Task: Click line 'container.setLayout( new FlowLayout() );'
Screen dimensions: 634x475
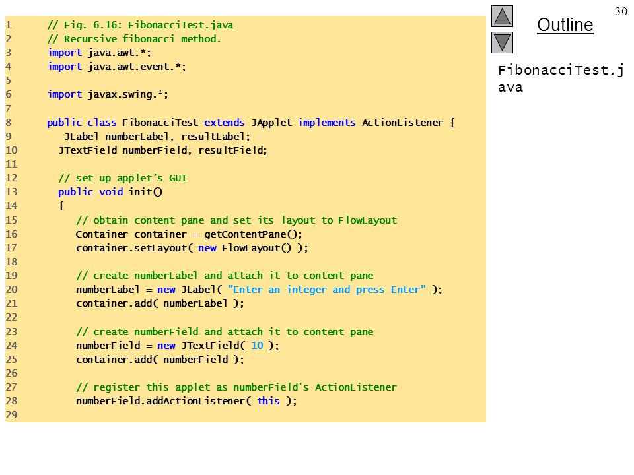Action: point(192,248)
